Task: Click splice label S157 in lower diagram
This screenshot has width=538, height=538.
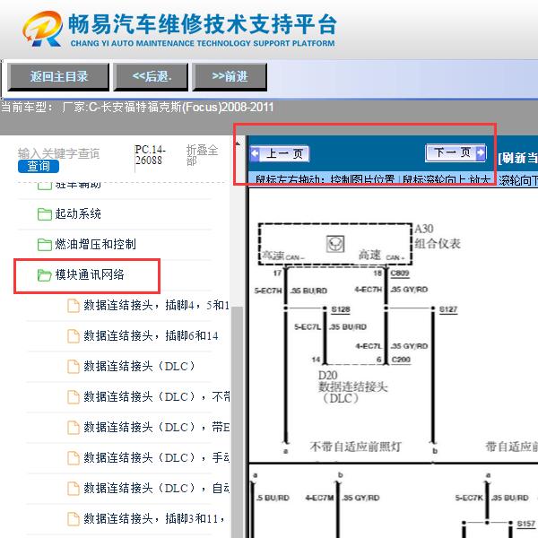Action: 526,524
